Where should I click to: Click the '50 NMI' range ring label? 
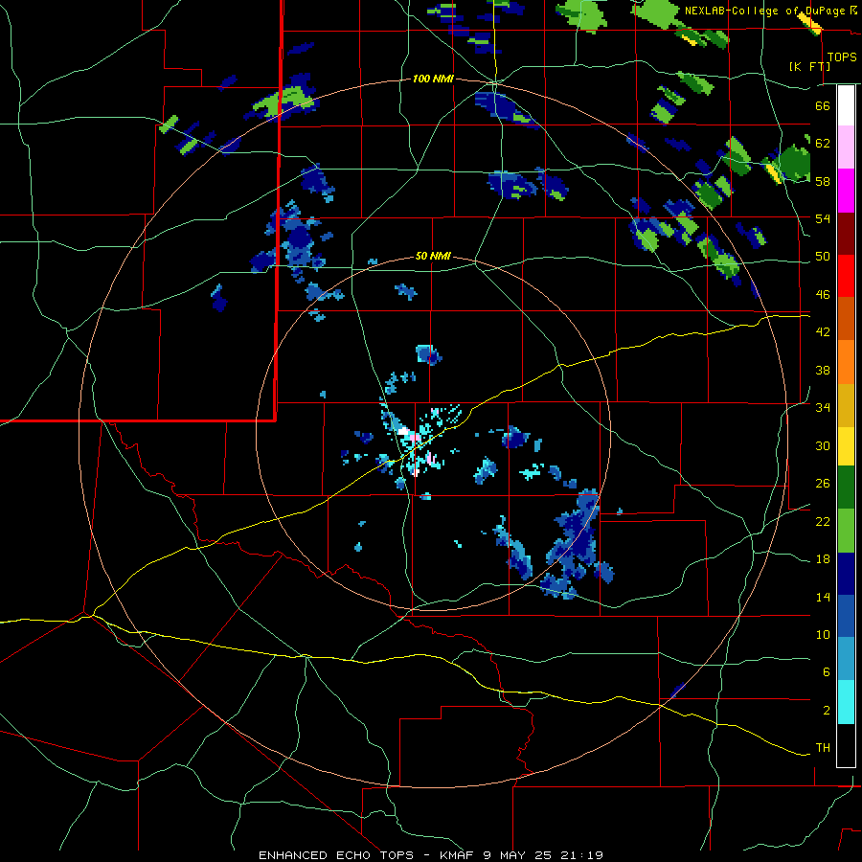[x=433, y=256]
